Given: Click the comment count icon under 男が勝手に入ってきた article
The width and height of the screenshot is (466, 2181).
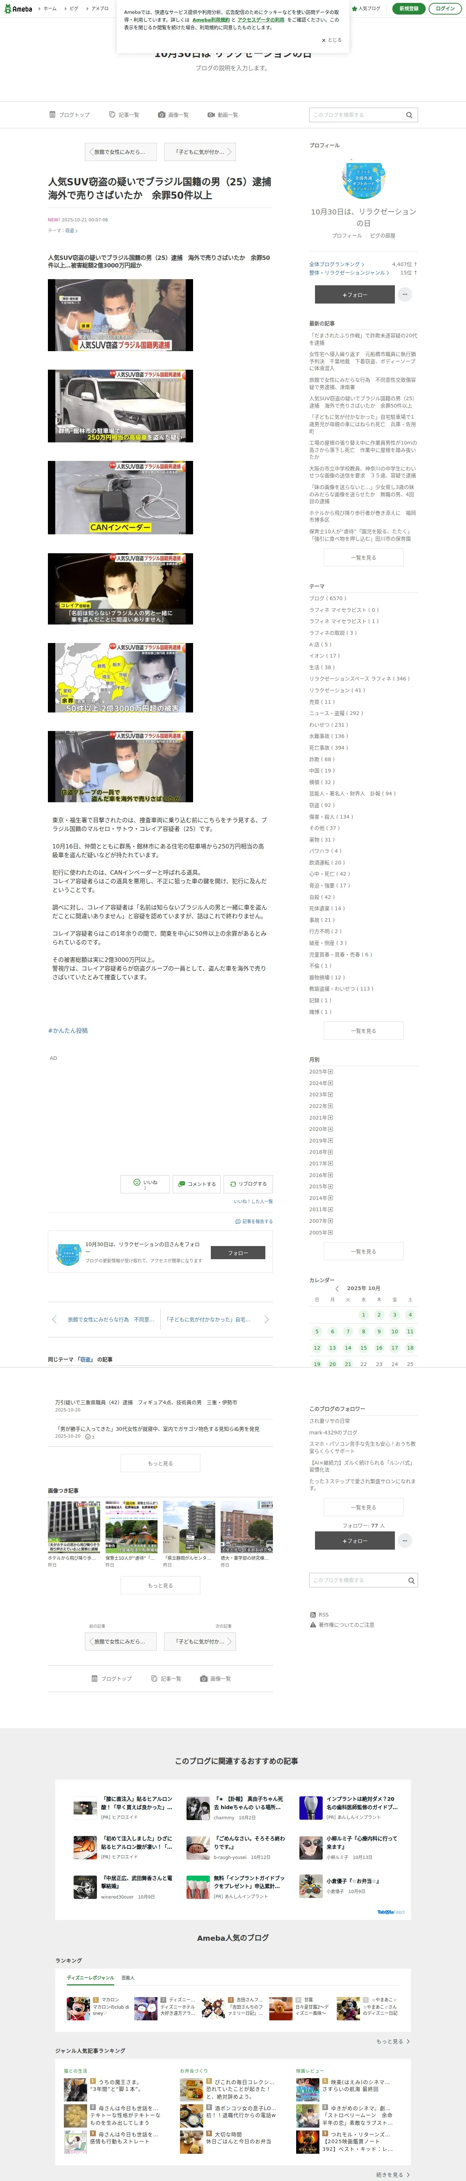Looking at the screenshot, I should [90, 1437].
